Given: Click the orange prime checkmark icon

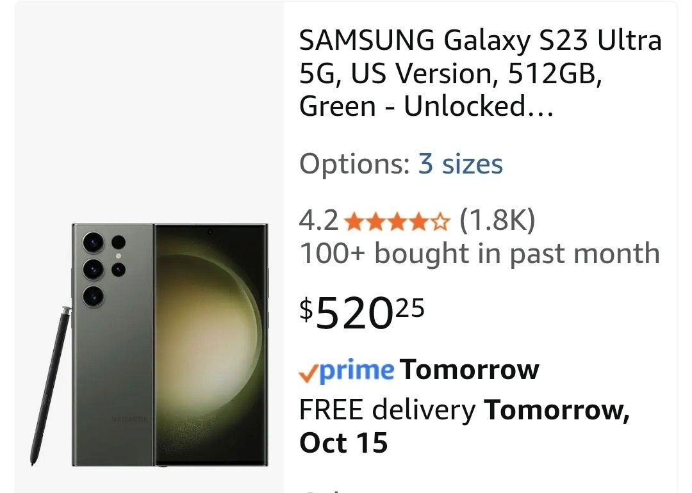Looking at the screenshot, I should (309, 373).
